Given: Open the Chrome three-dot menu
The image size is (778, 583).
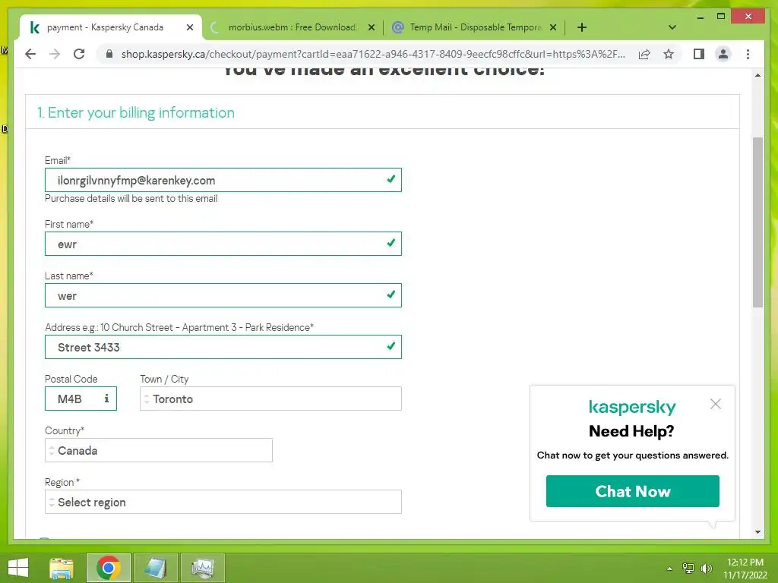Looking at the screenshot, I should 748,54.
